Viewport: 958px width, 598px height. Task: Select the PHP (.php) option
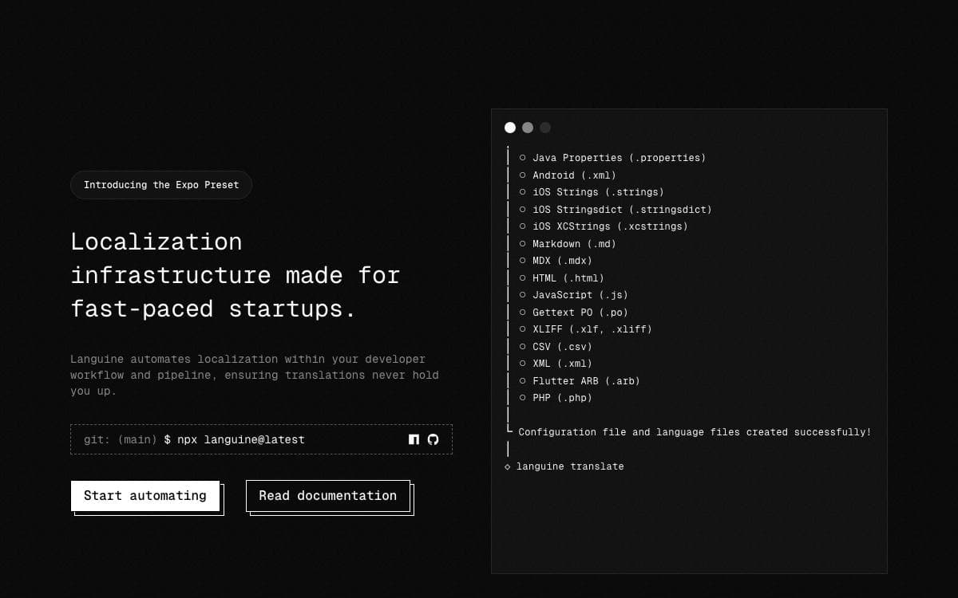tap(555, 398)
